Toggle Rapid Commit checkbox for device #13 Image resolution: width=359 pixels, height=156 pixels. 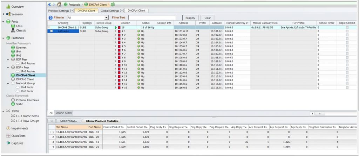[347, 76]
